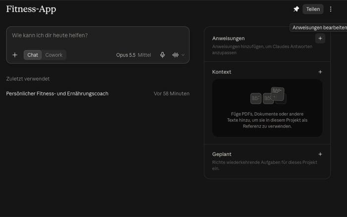Viewport: 347px width, 217px height.
Task: Click the 'Mittel' effort level label
Action: (x=144, y=55)
